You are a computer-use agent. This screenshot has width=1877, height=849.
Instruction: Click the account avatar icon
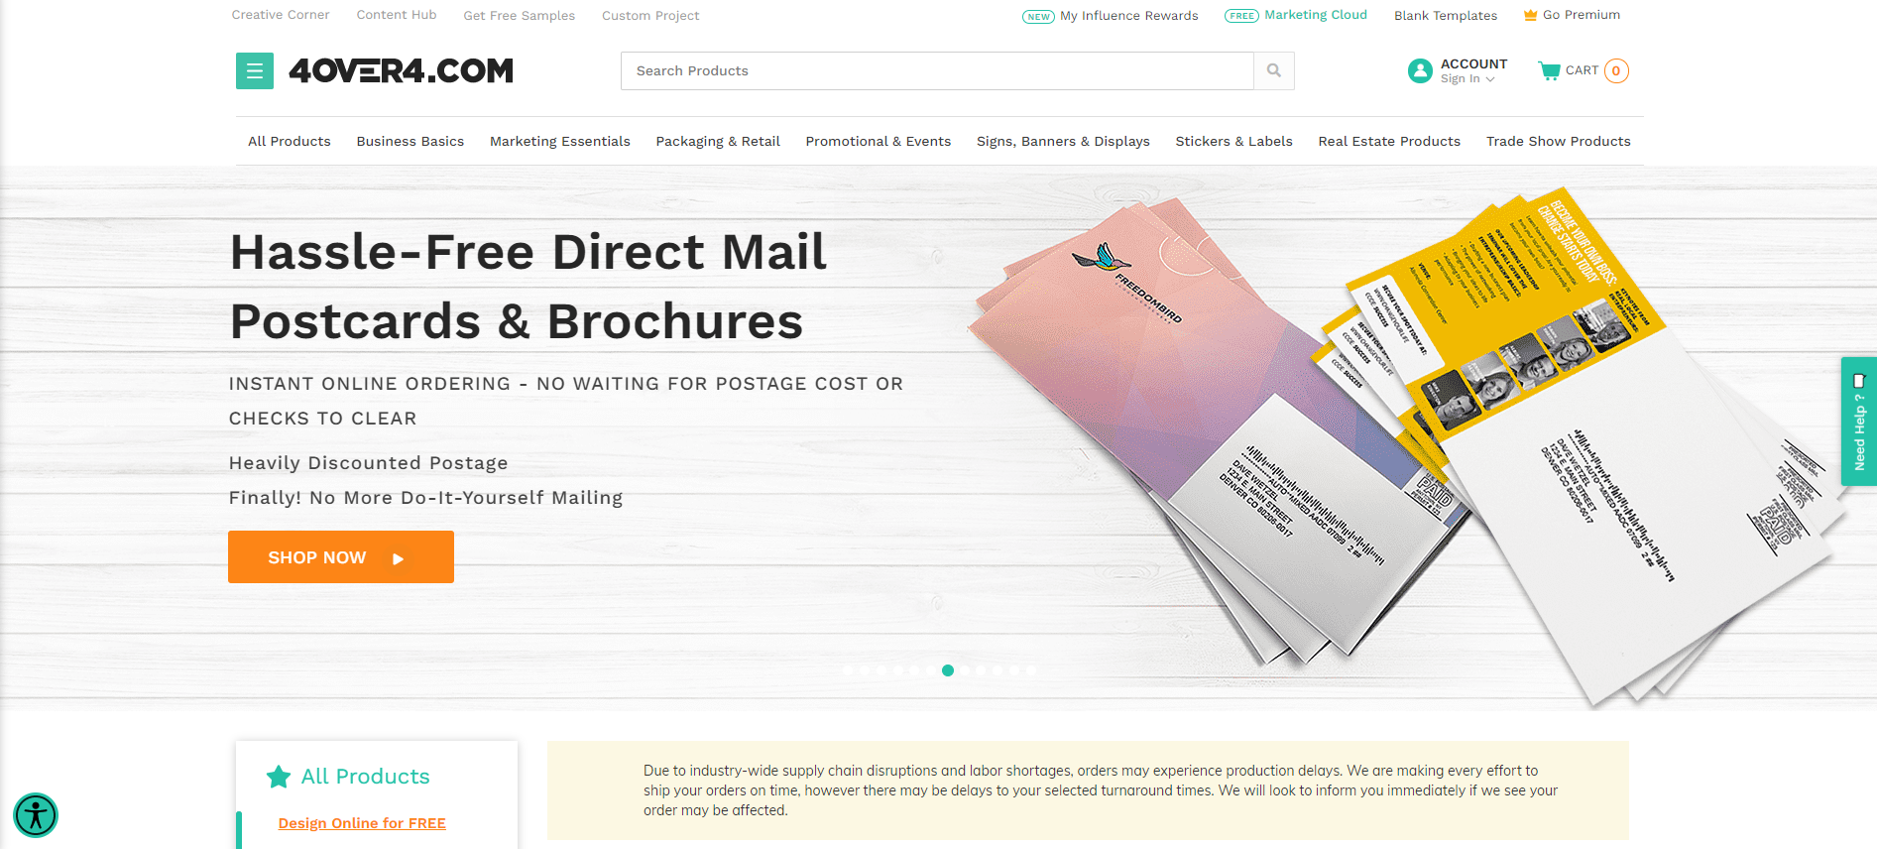1420,70
